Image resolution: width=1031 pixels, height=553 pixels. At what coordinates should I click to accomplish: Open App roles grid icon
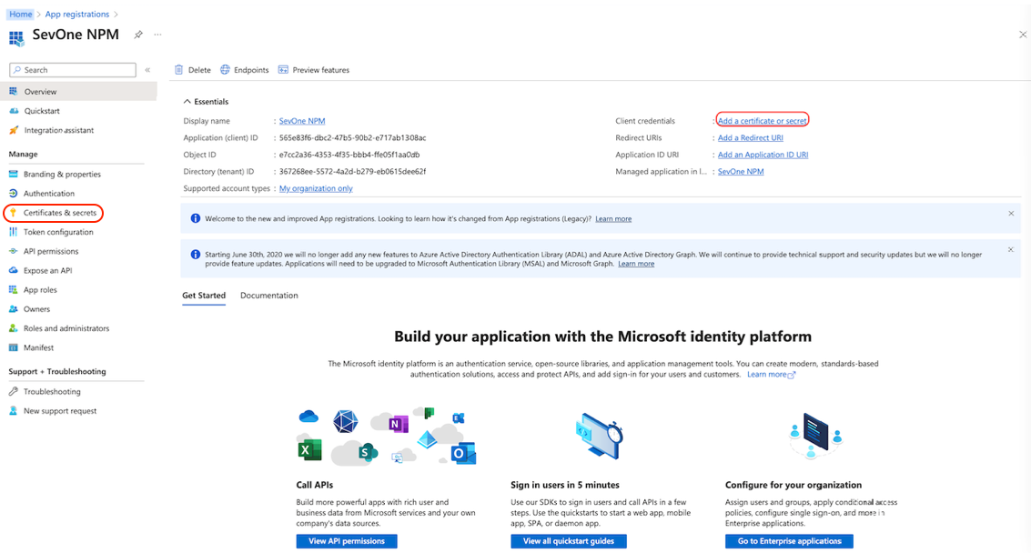(x=13, y=289)
